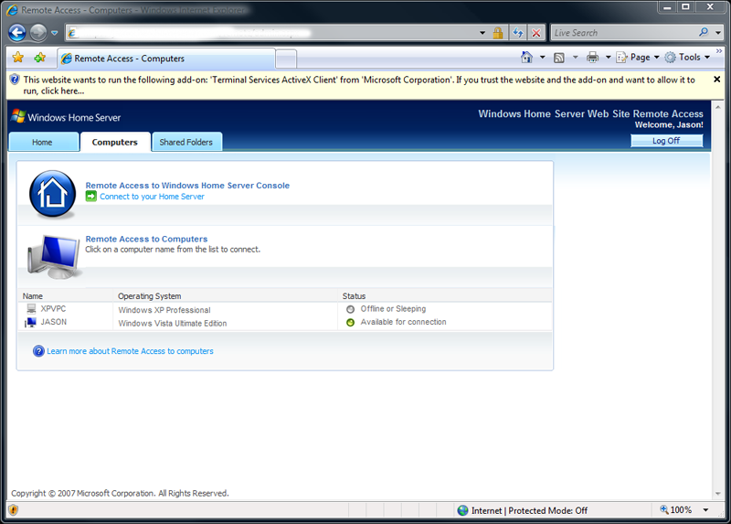Click the Internet Protected Mode Off status

pos(529,510)
